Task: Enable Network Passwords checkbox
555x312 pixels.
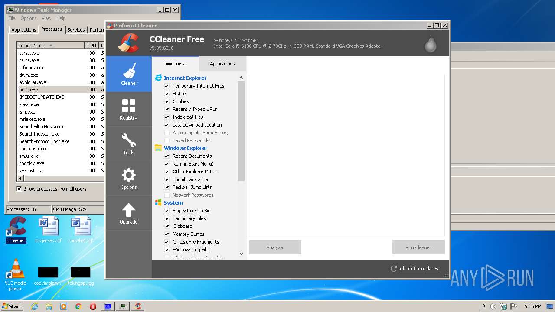Action: pos(167,195)
